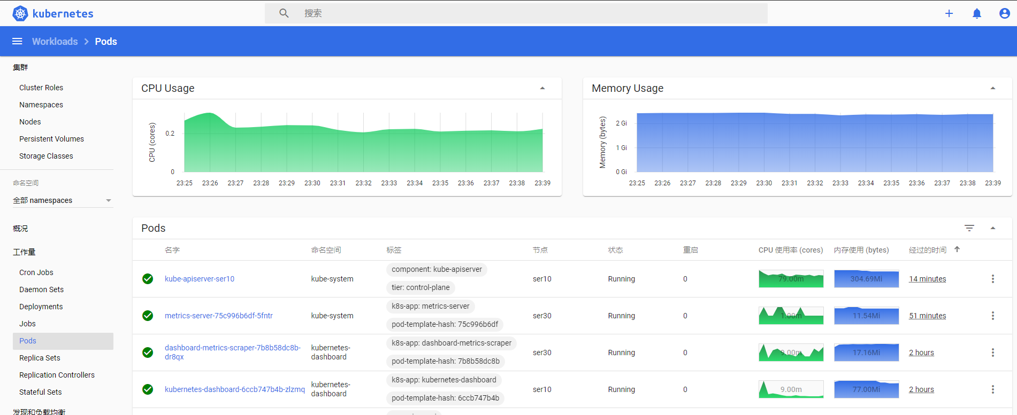Click label chip 'k8s-app: dashboard-metrics-scraper'
This screenshot has width=1017, height=415.
(452, 343)
